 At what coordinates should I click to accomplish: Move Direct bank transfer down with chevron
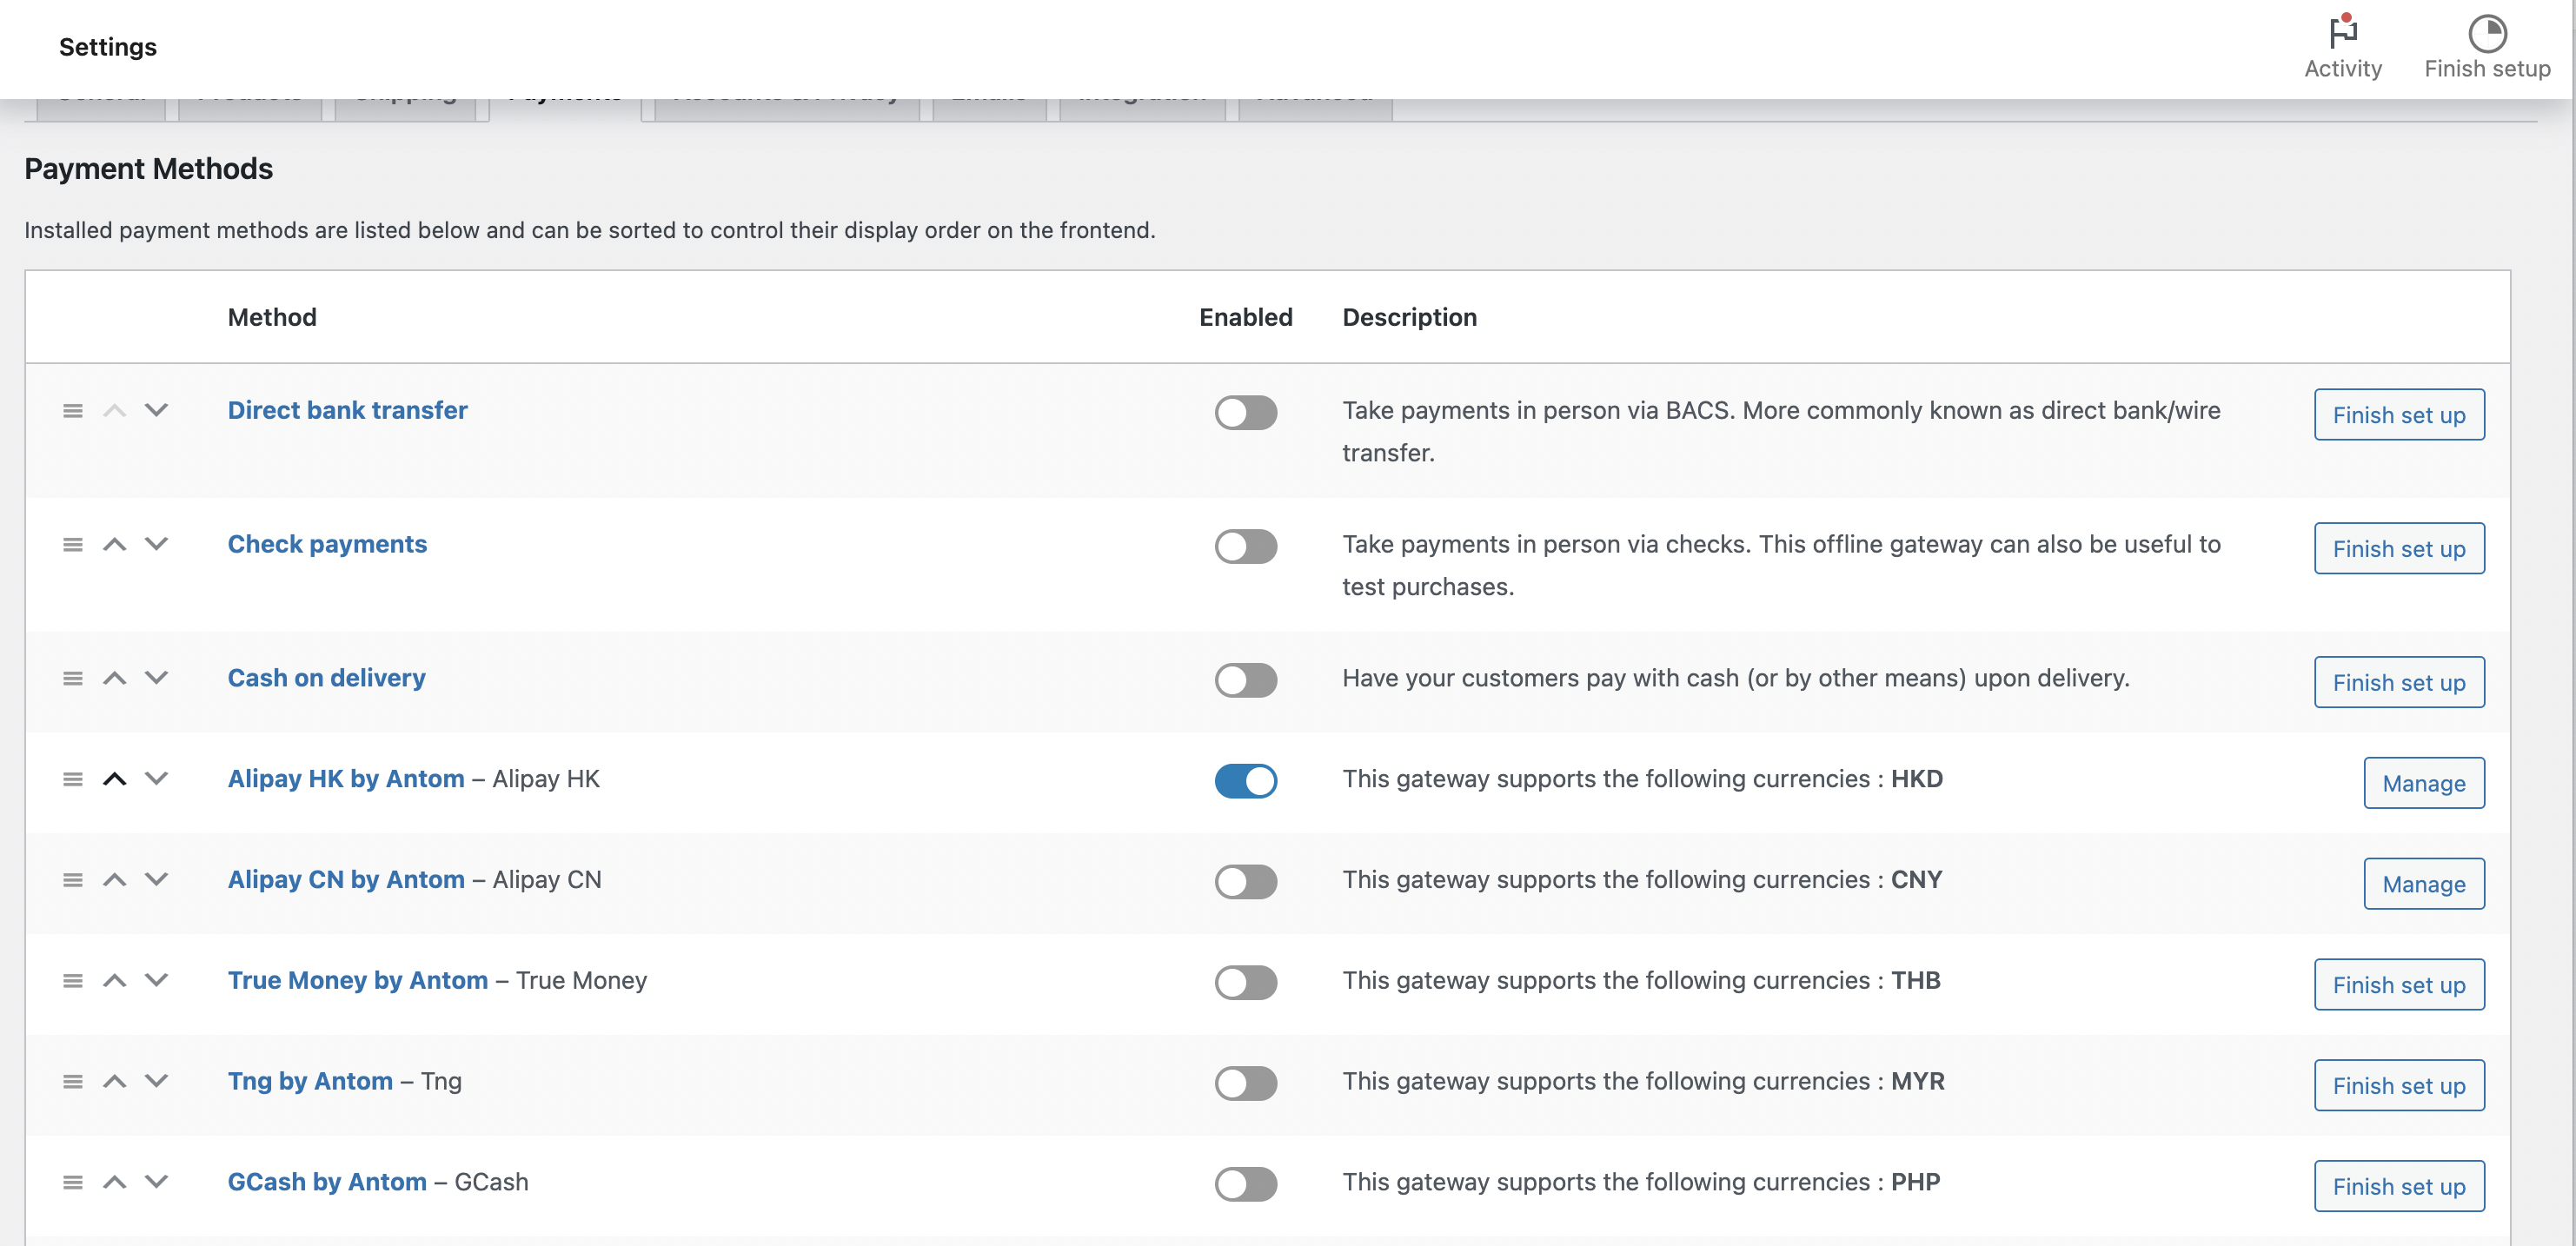(x=156, y=411)
